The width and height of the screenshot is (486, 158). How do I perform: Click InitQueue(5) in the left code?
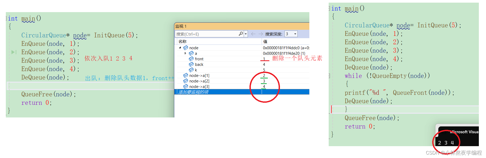coord(114,35)
